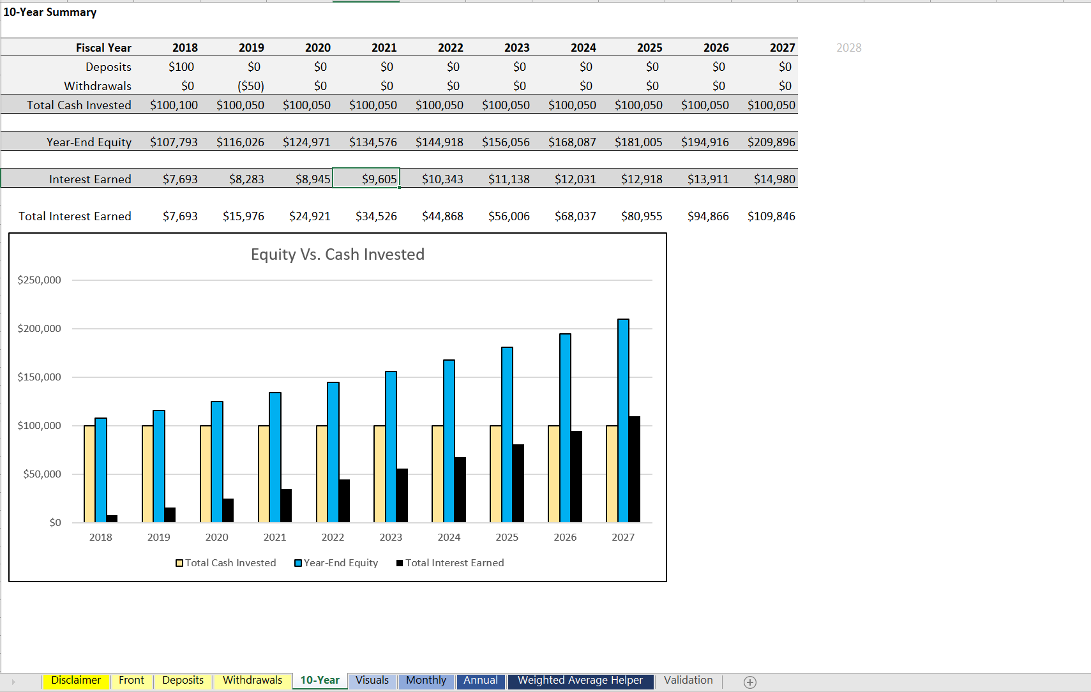The height and width of the screenshot is (692, 1091).
Task: Click the black 2027 Total Interest bar
Action: [x=635, y=469]
